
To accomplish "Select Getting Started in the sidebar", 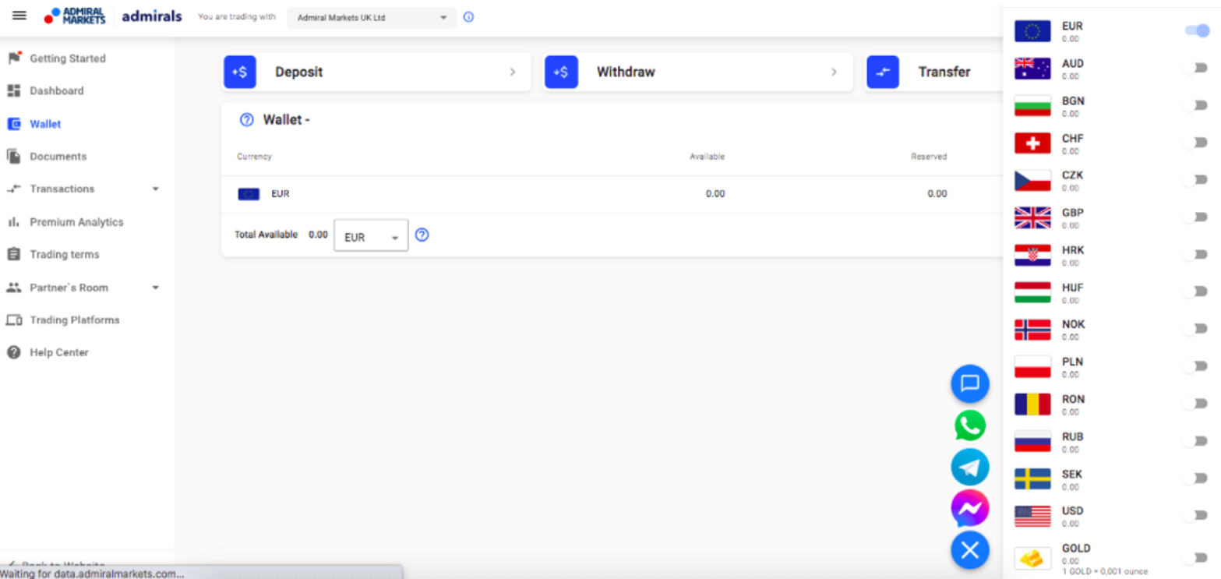I will point(67,58).
